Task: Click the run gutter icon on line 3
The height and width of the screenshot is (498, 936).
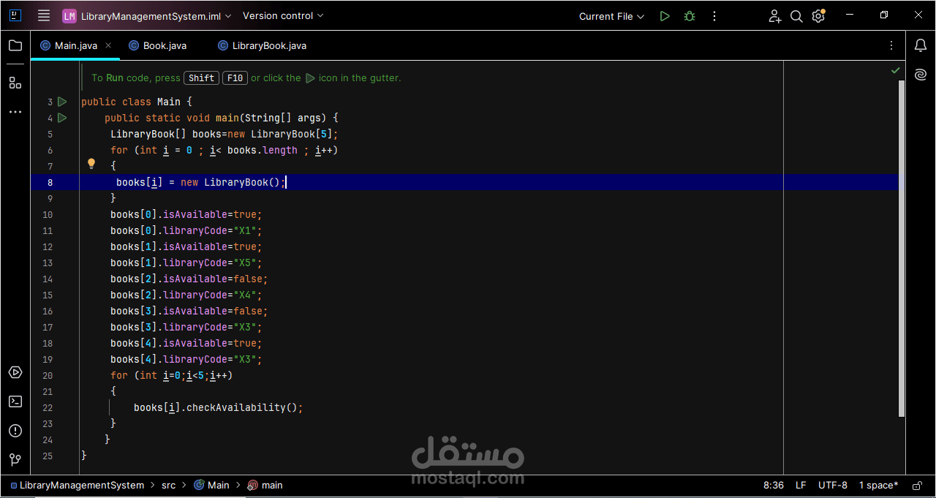Action: (x=62, y=102)
